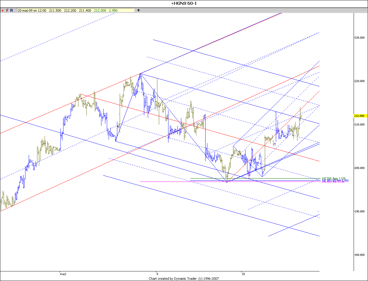This screenshot has width=368, height=281.
Task: Click the 180.000 price axis label
Action: click(x=360, y=255)
